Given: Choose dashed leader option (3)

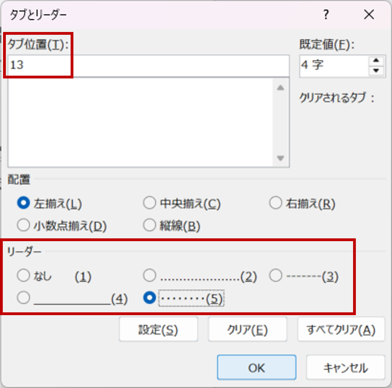Looking at the screenshot, I should click(276, 276).
